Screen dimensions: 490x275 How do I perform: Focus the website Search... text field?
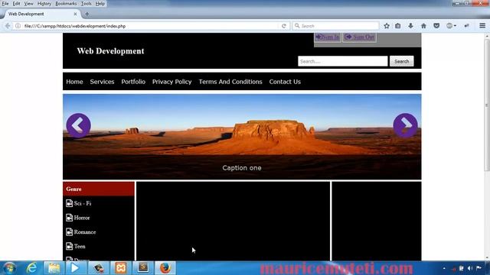(343, 61)
